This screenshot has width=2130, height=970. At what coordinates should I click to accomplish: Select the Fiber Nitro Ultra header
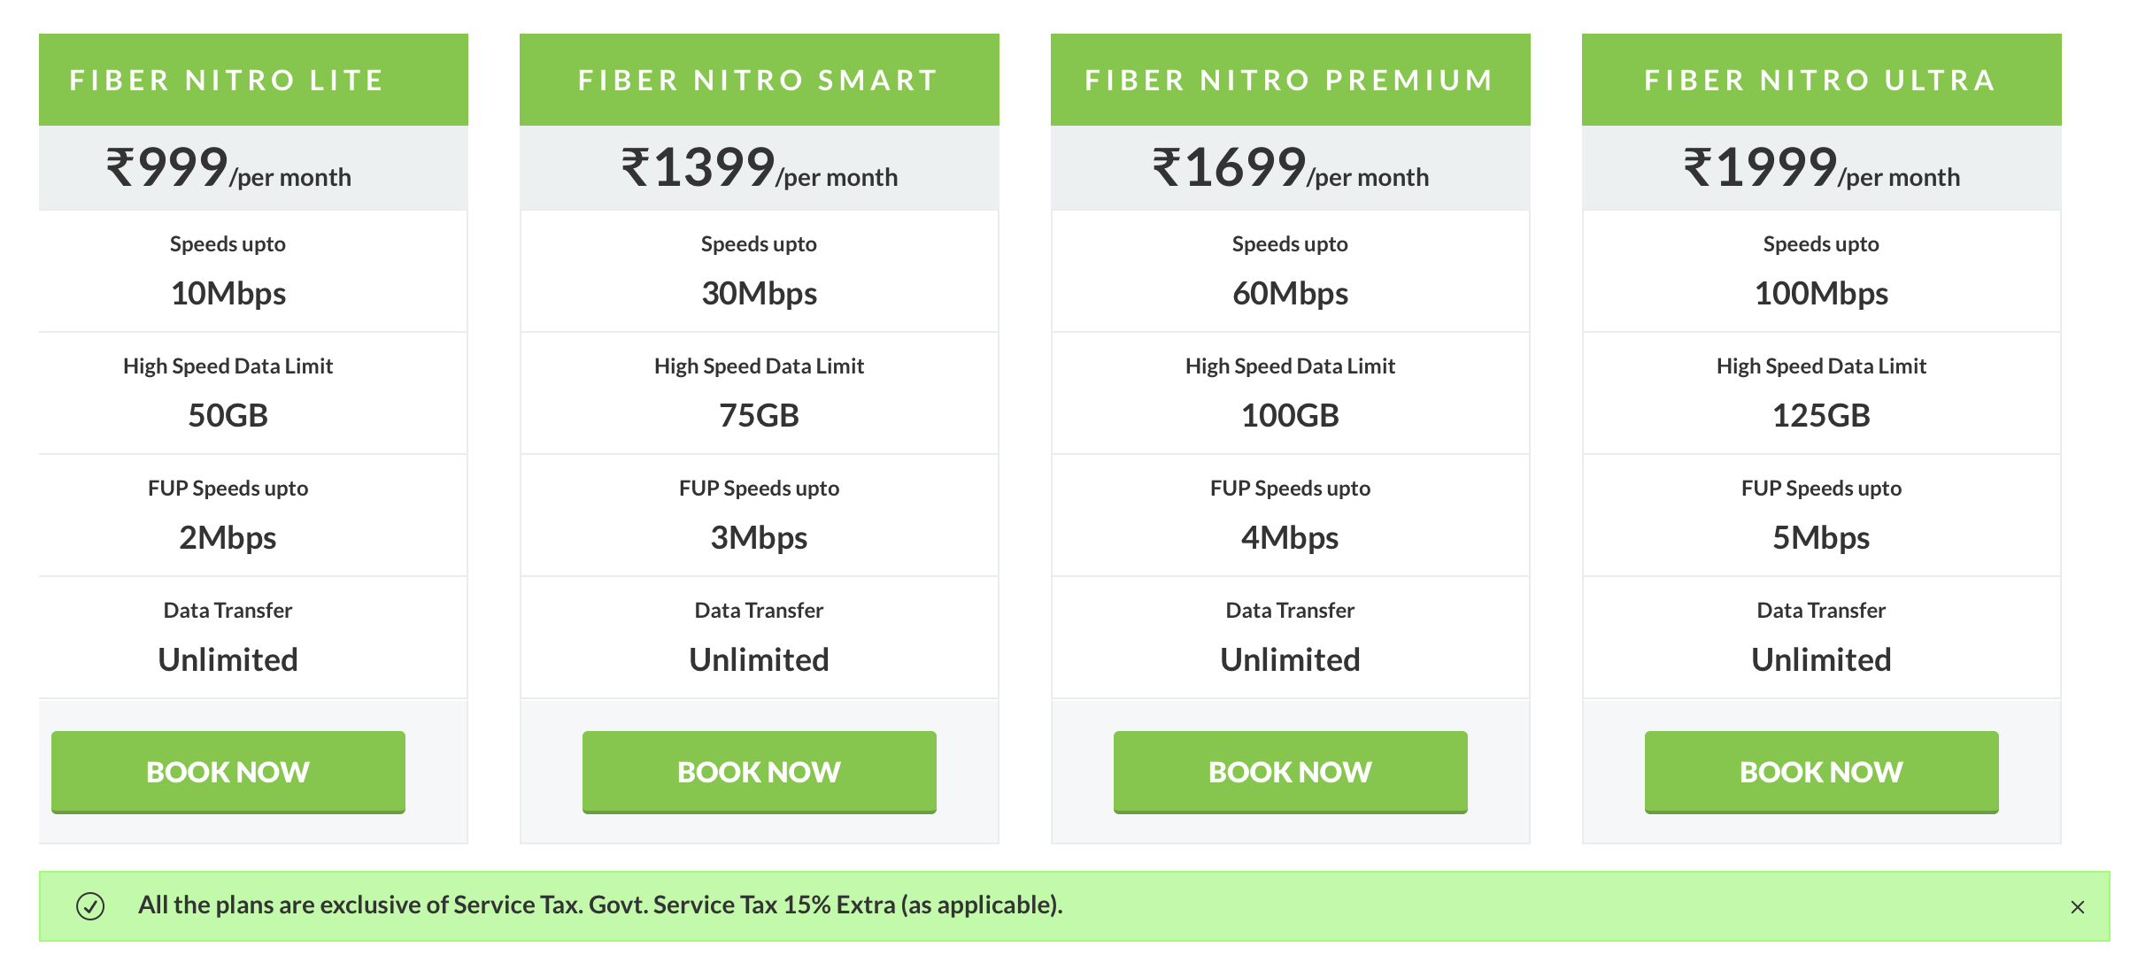1822,80
